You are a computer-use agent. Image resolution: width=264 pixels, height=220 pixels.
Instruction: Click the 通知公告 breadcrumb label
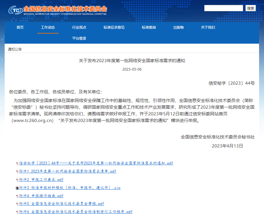(15, 49)
